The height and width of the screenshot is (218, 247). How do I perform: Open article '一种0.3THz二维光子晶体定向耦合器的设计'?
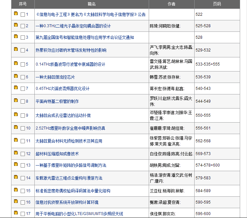(73, 26)
